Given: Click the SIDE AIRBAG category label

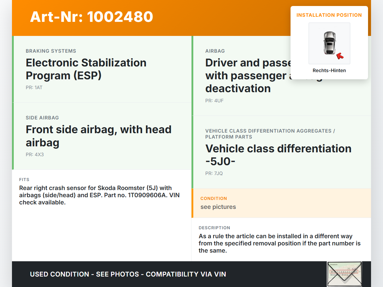Looking at the screenshot, I should tap(42, 118).
